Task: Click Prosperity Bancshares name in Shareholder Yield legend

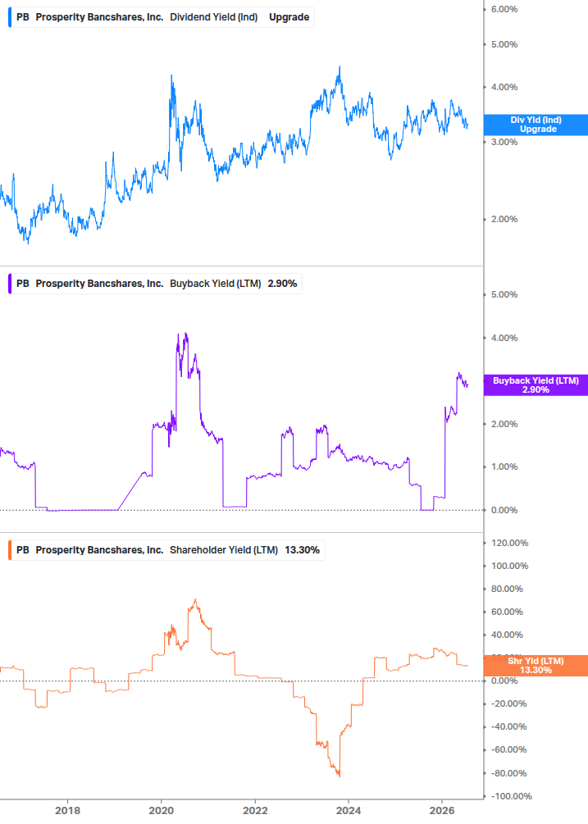Action: [99, 550]
